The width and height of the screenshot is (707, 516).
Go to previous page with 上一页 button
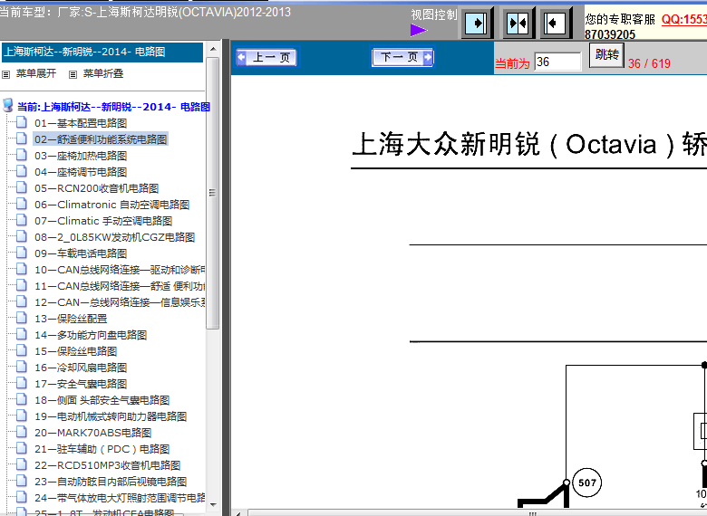coord(266,57)
